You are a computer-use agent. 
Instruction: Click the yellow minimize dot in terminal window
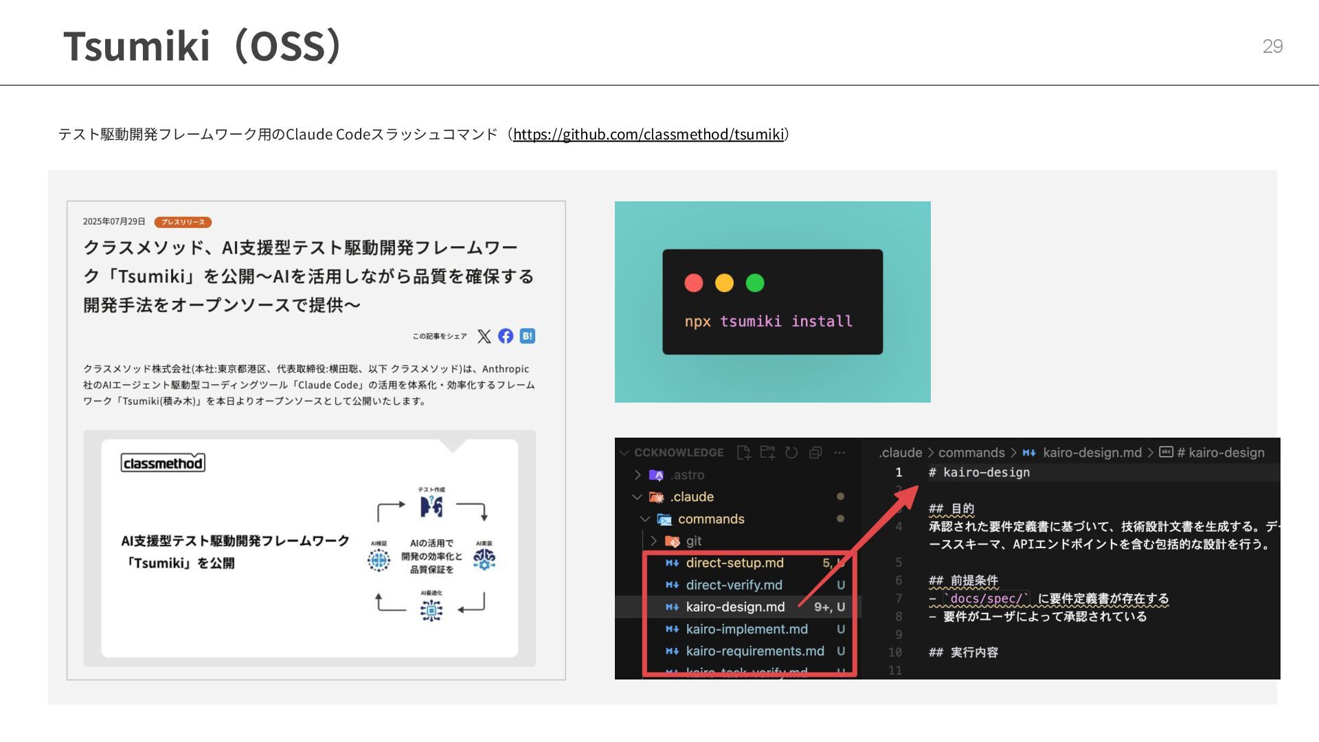click(724, 283)
